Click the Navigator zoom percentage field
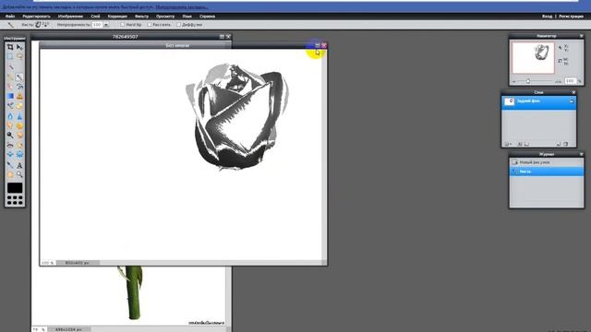591x332 pixels. point(570,81)
